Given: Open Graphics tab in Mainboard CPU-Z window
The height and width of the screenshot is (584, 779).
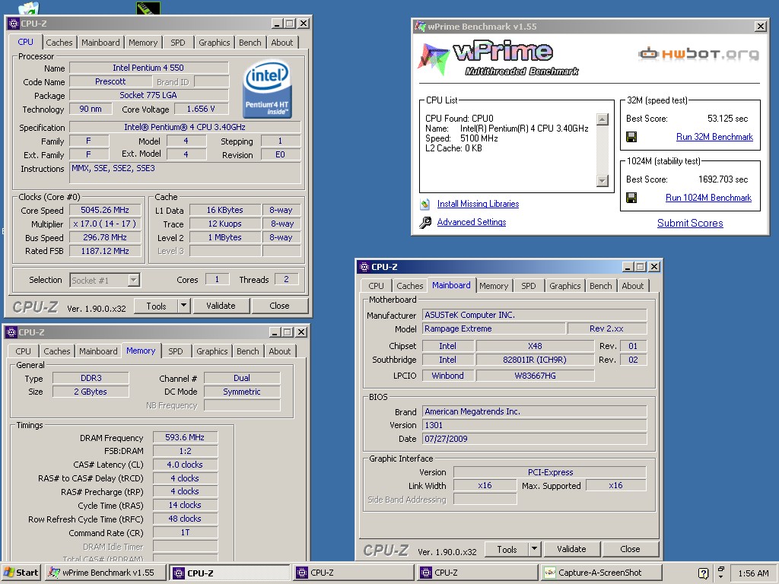Looking at the screenshot, I should tap(565, 286).
